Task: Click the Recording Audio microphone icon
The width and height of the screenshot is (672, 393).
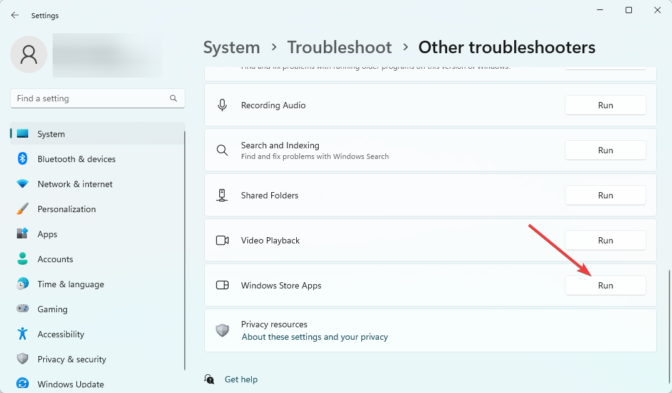Action: click(222, 105)
